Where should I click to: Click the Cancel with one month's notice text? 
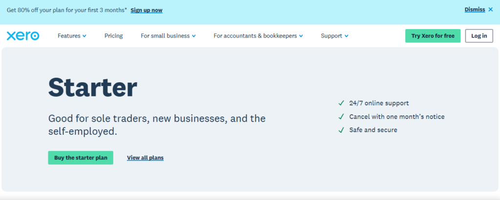pos(396,117)
